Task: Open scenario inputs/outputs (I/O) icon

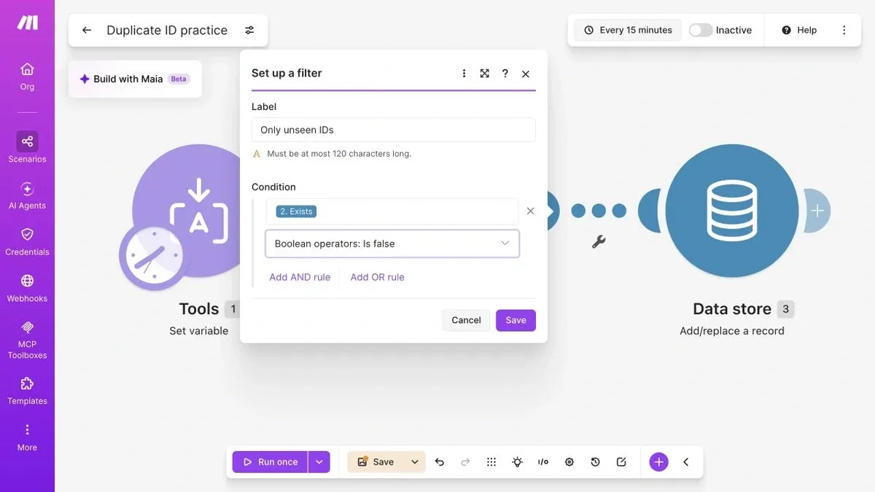Action: (x=543, y=462)
